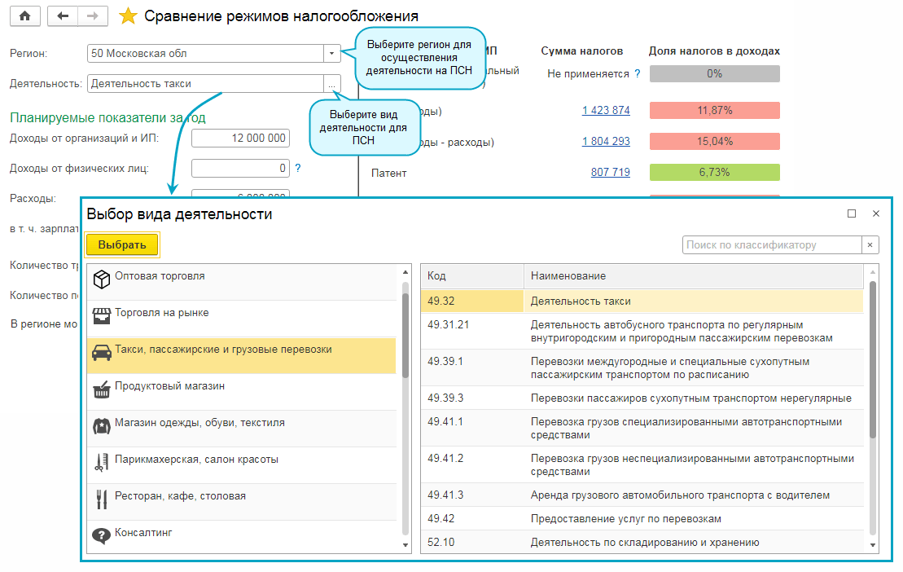Toggle the favorites star icon
903x572 pixels.
click(x=127, y=16)
